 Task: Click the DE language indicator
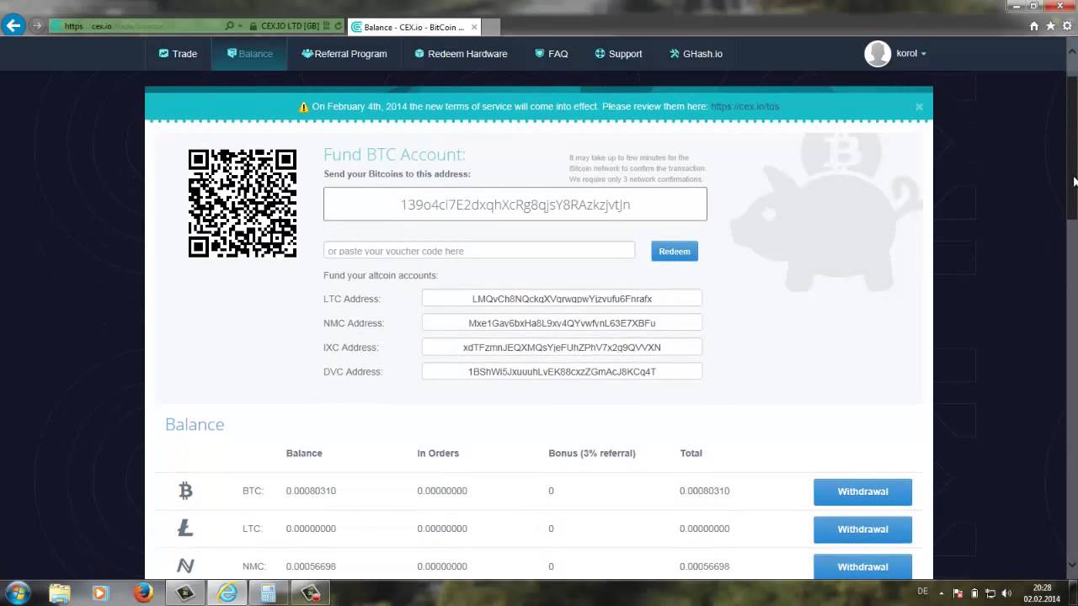tap(922, 592)
